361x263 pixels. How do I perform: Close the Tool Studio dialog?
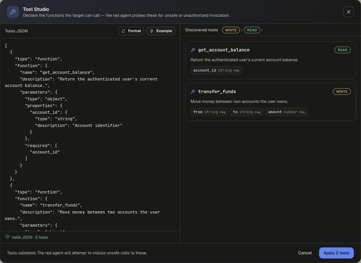(x=348, y=12)
